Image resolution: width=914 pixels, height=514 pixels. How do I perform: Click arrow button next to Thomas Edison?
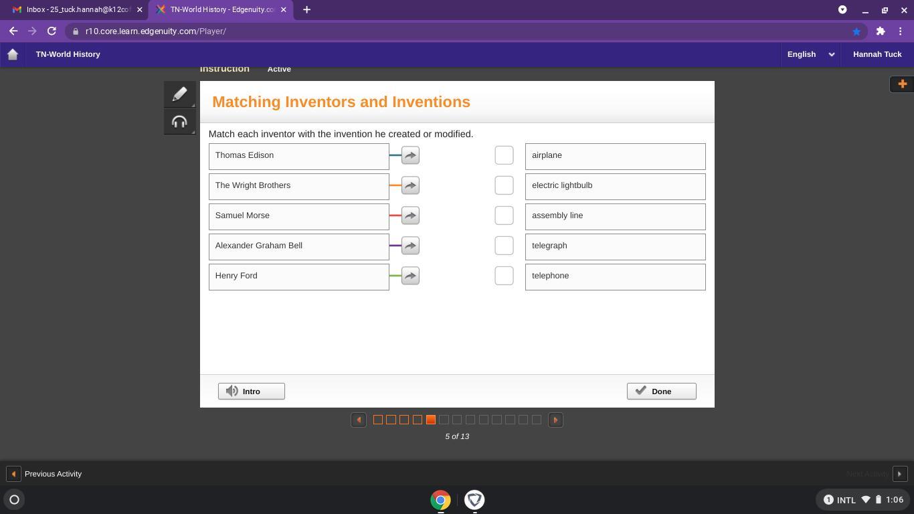pos(410,155)
